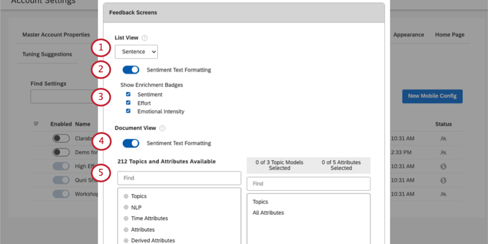488x244 pixels.
Task: Toggle Document View Sentiment Text Formatting switch
Action: pos(131,143)
